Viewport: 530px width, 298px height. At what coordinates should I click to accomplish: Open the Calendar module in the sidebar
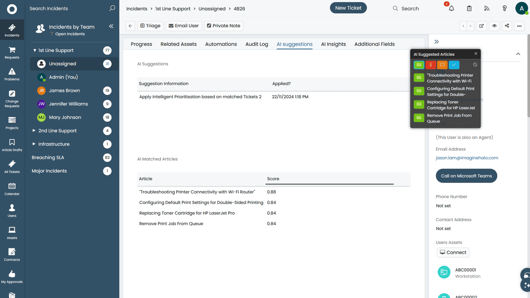(12, 189)
